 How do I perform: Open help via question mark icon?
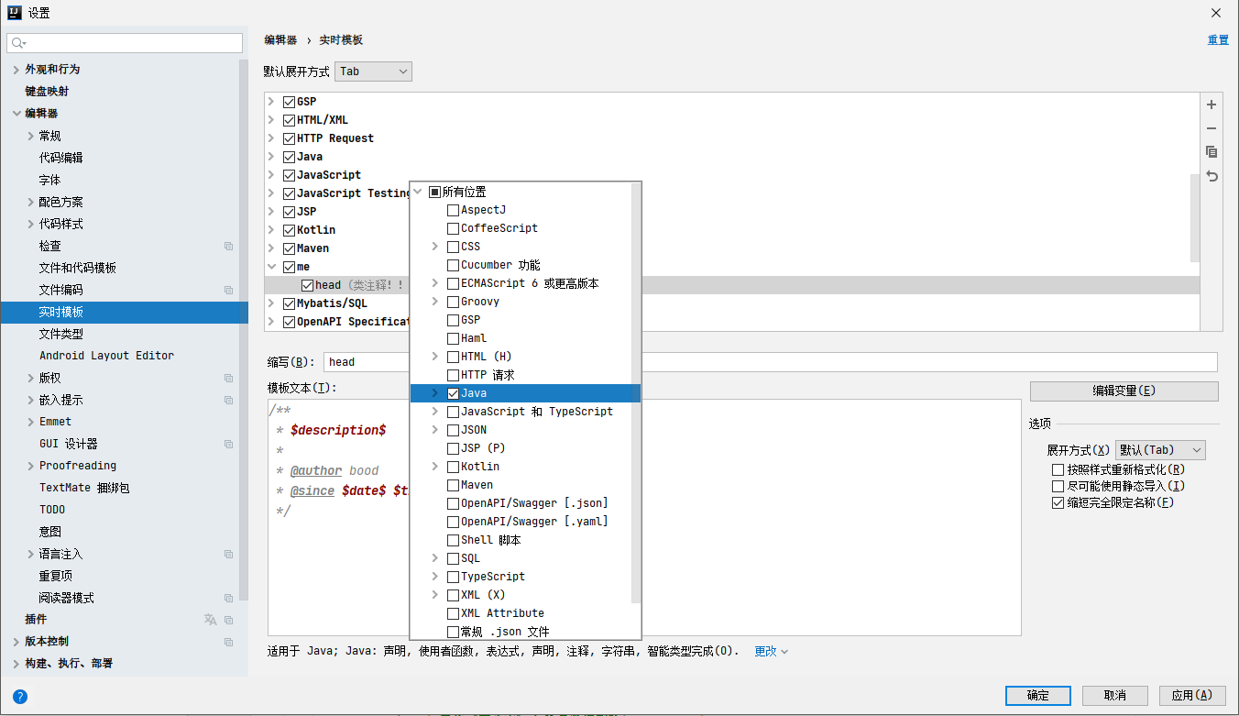(x=20, y=696)
